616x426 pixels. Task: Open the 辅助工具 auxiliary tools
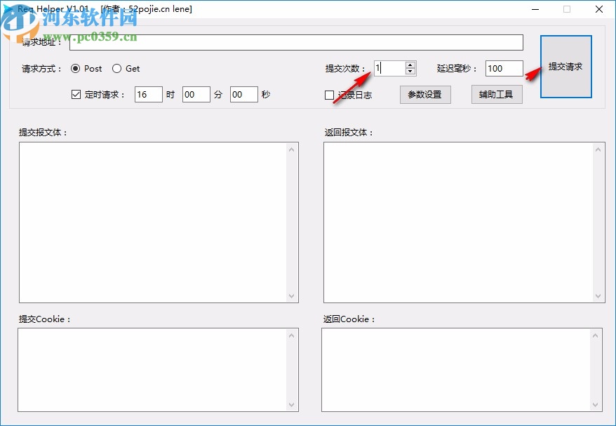pos(497,94)
